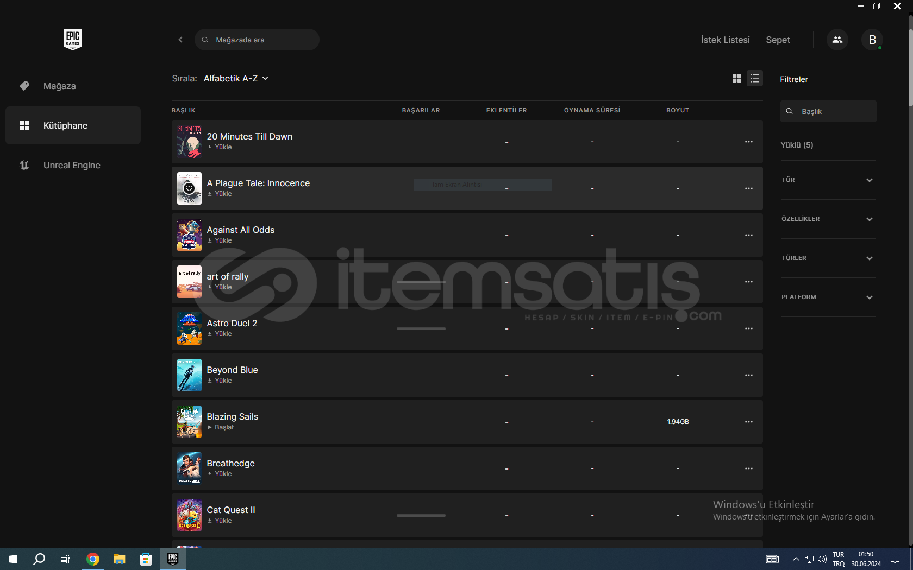913x570 pixels.
Task: Expand the PLATFORM filter
Action: pyautogui.click(x=828, y=297)
